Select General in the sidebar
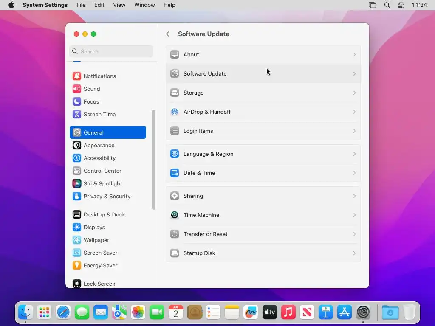Viewport: 435px width, 326px height. [x=108, y=132]
